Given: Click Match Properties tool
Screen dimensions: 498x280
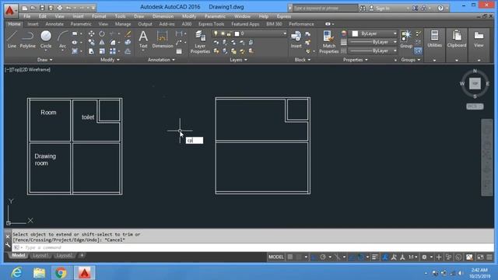Looking at the screenshot, I should tap(328, 41).
